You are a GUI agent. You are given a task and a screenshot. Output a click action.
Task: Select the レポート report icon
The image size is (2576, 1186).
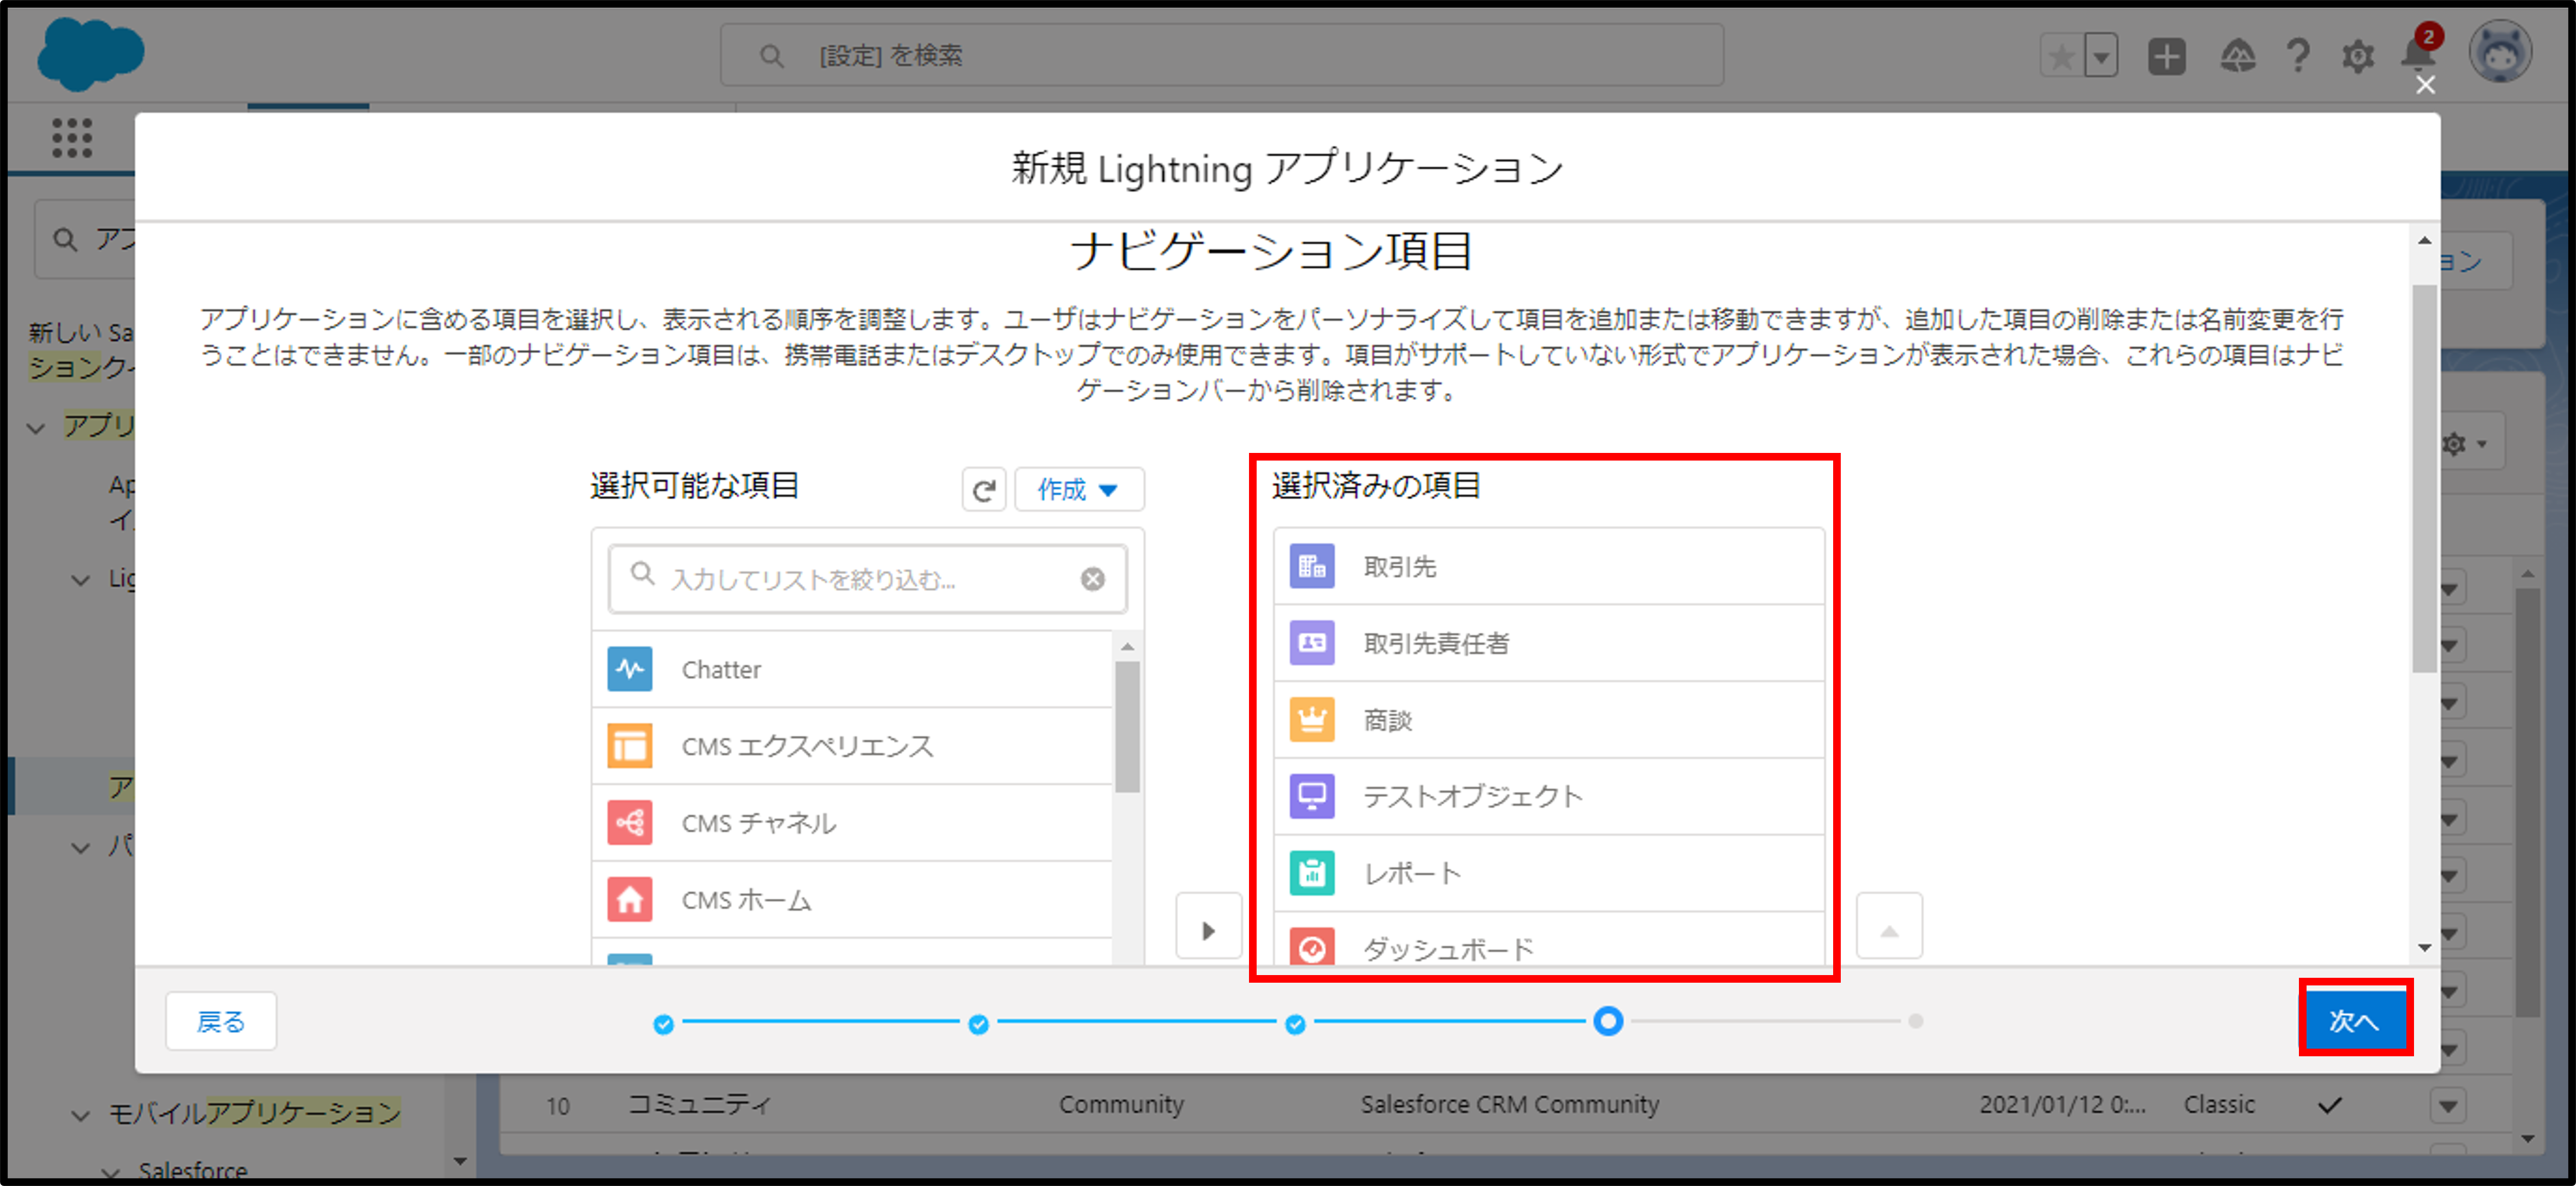pos(1311,873)
